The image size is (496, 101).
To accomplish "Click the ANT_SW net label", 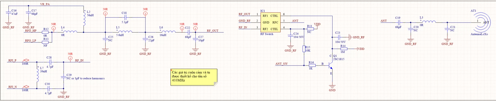I will 281,64.
